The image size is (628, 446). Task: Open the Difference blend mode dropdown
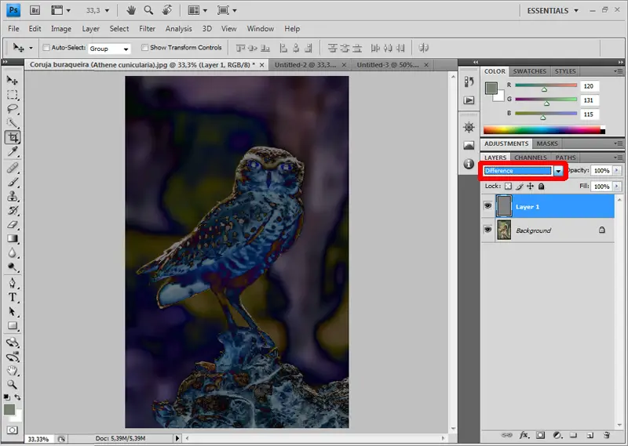coord(558,170)
